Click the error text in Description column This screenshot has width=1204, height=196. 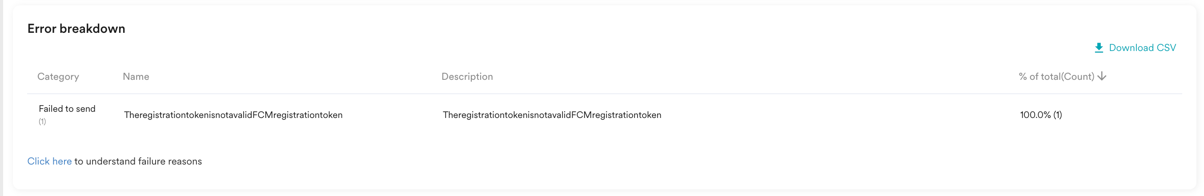pyautogui.click(x=551, y=115)
